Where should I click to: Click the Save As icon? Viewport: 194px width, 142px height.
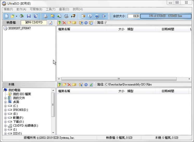click(x=36, y=16)
